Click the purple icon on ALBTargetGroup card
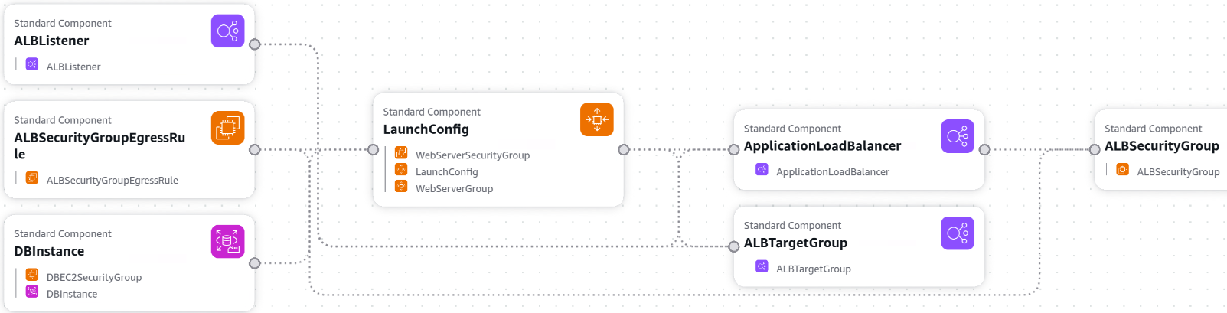 click(958, 233)
